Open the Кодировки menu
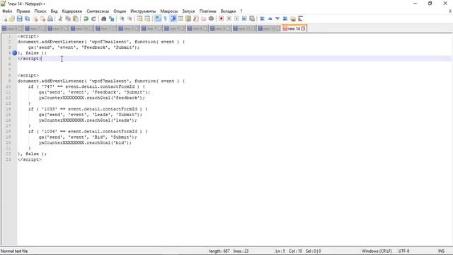Screen dimensions: 453x255 point(72,11)
